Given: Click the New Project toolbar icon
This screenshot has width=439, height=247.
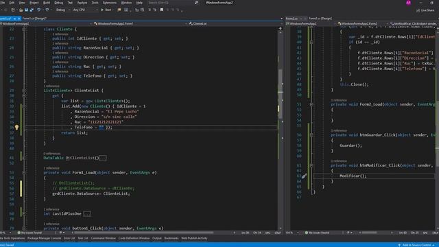Looking at the screenshot, I should (13, 10).
